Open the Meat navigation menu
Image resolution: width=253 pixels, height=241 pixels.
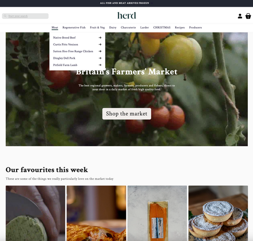tap(55, 28)
